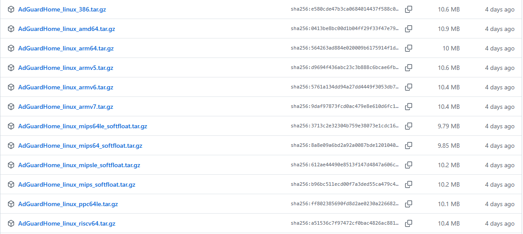Copy SHA256 hash for linux_riscv64 archive
The image size is (523, 234).
coord(409,223)
